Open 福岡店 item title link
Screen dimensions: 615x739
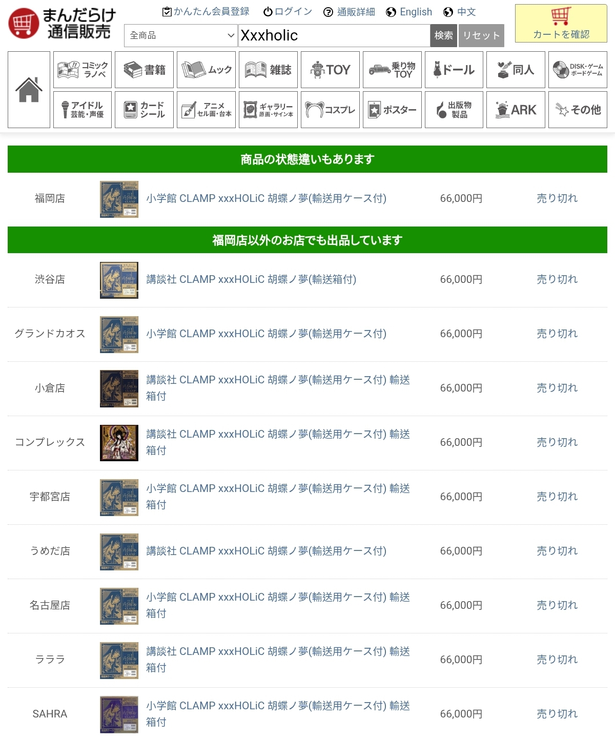pyautogui.click(x=266, y=198)
